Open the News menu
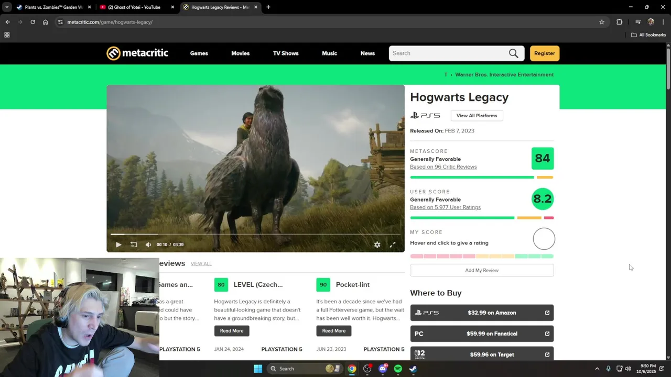Screen dimensions: 671x377 [367, 53]
